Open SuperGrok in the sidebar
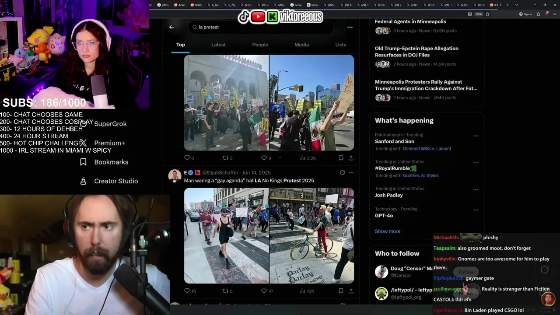 [110, 124]
